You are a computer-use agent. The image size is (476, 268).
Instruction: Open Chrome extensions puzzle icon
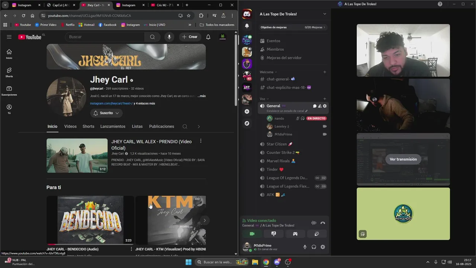coord(201,16)
